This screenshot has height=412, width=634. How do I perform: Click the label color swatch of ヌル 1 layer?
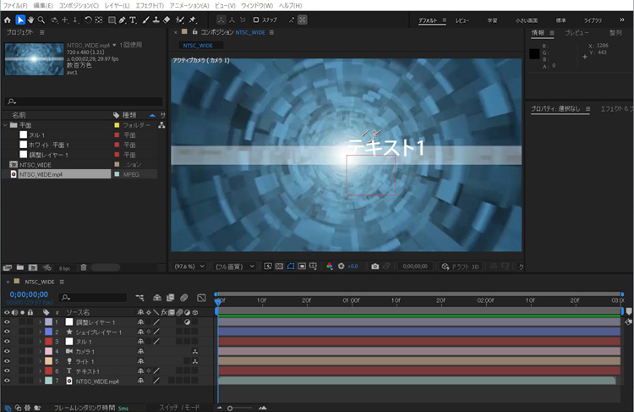(48, 342)
